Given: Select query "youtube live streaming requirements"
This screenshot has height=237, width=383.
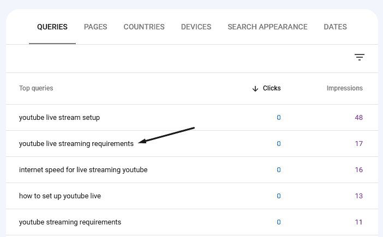Looking at the screenshot, I should click(76, 144).
